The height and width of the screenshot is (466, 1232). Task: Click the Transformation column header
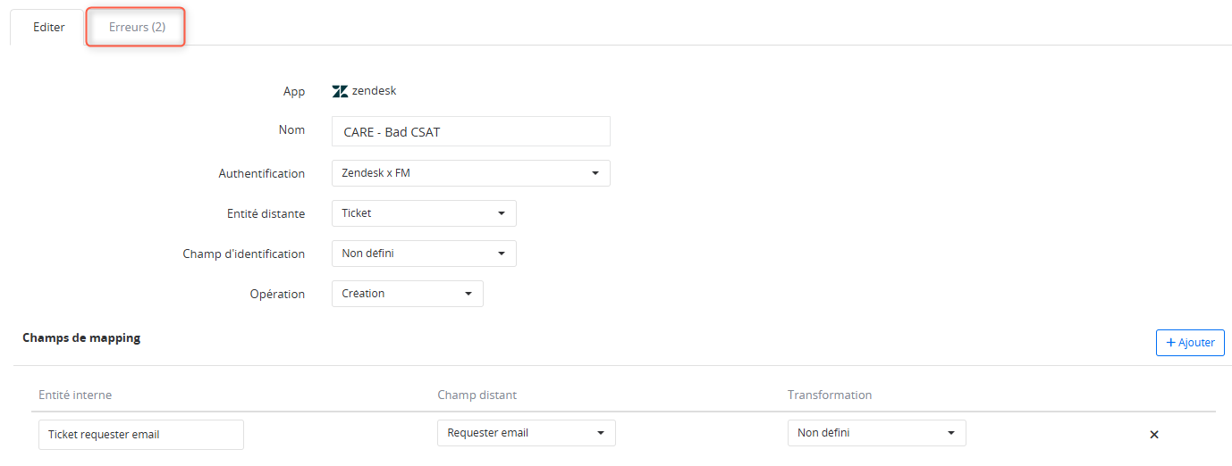coord(830,395)
